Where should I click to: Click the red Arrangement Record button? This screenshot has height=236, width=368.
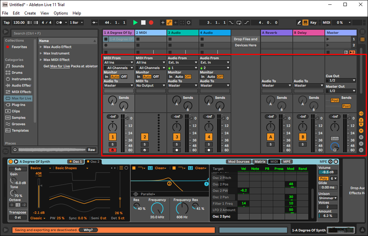point(151,22)
